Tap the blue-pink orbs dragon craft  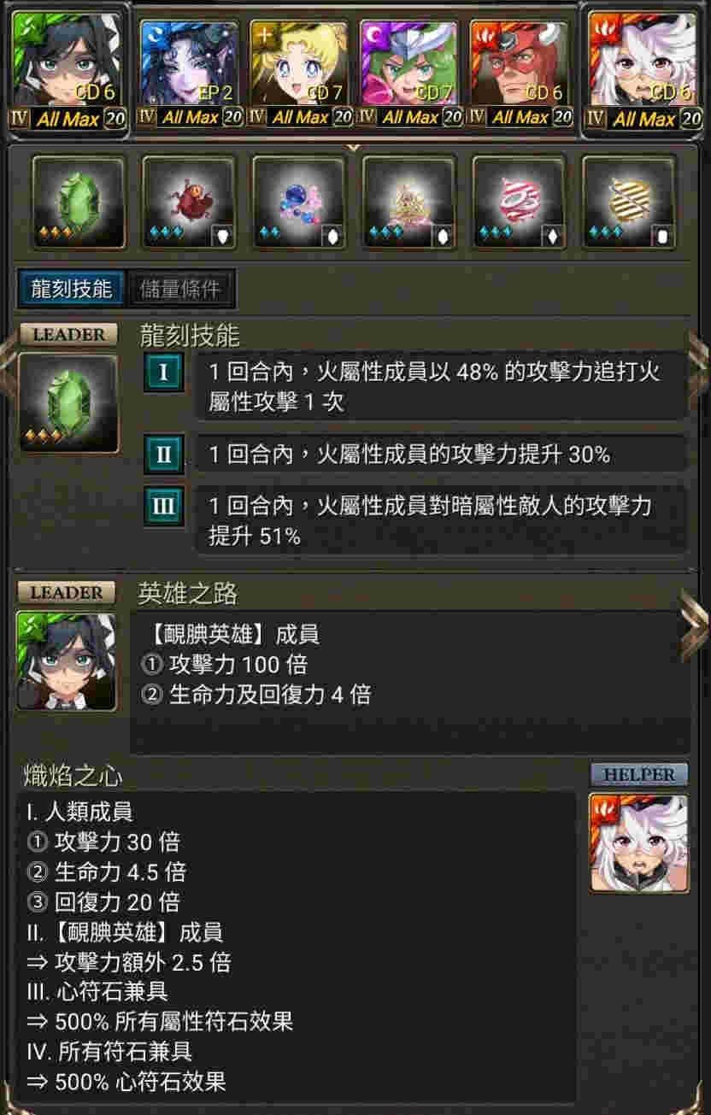click(298, 202)
